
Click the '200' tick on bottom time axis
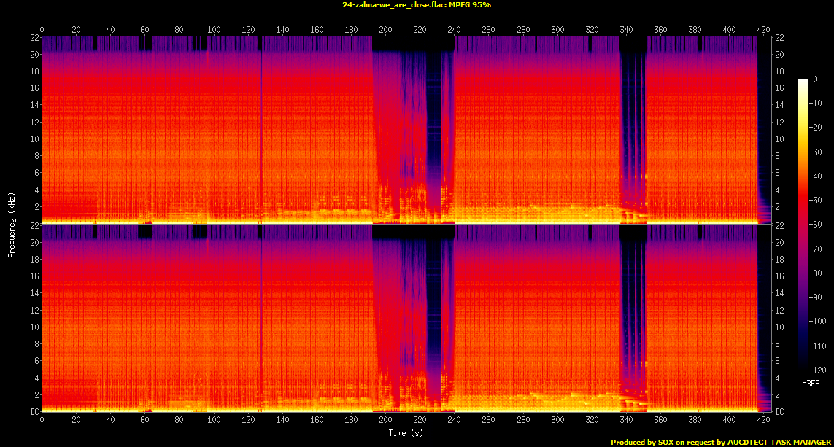(x=385, y=420)
